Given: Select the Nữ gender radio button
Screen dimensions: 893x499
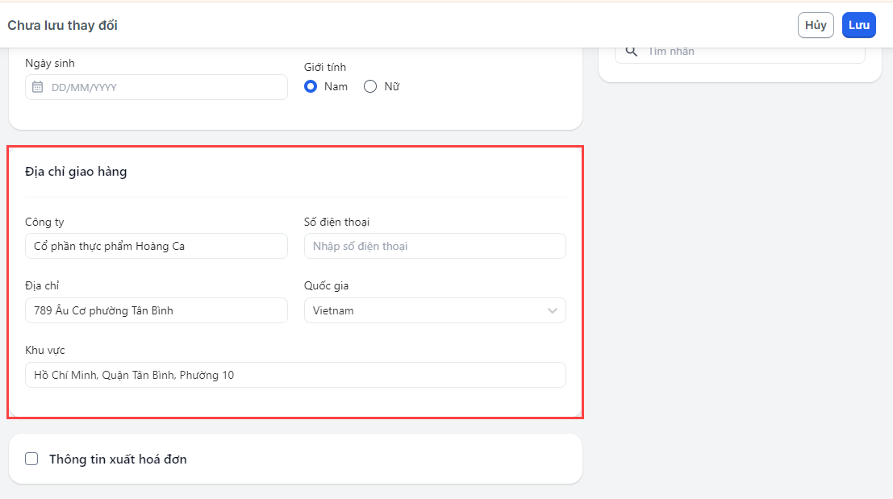Looking at the screenshot, I should coord(370,86).
